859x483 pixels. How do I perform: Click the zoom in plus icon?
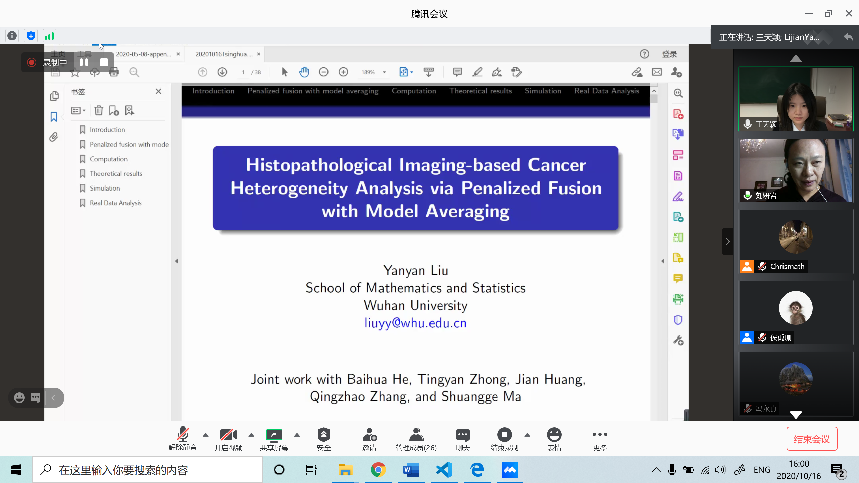coord(343,72)
